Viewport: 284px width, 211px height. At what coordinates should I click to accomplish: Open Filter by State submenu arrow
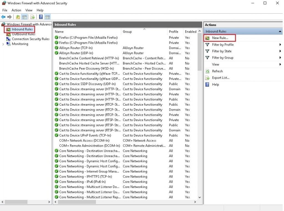pos(280,51)
